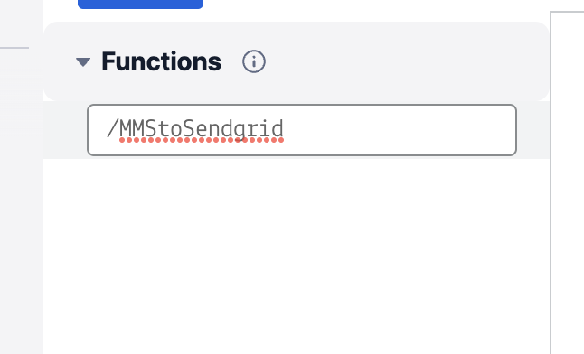Focus the /MMStoSendgrid text box
The width and height of the screenshot is (584, 354).
[x=302, y=130]
